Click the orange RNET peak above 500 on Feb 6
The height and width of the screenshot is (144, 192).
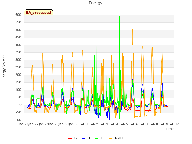[x=133, y=29]
